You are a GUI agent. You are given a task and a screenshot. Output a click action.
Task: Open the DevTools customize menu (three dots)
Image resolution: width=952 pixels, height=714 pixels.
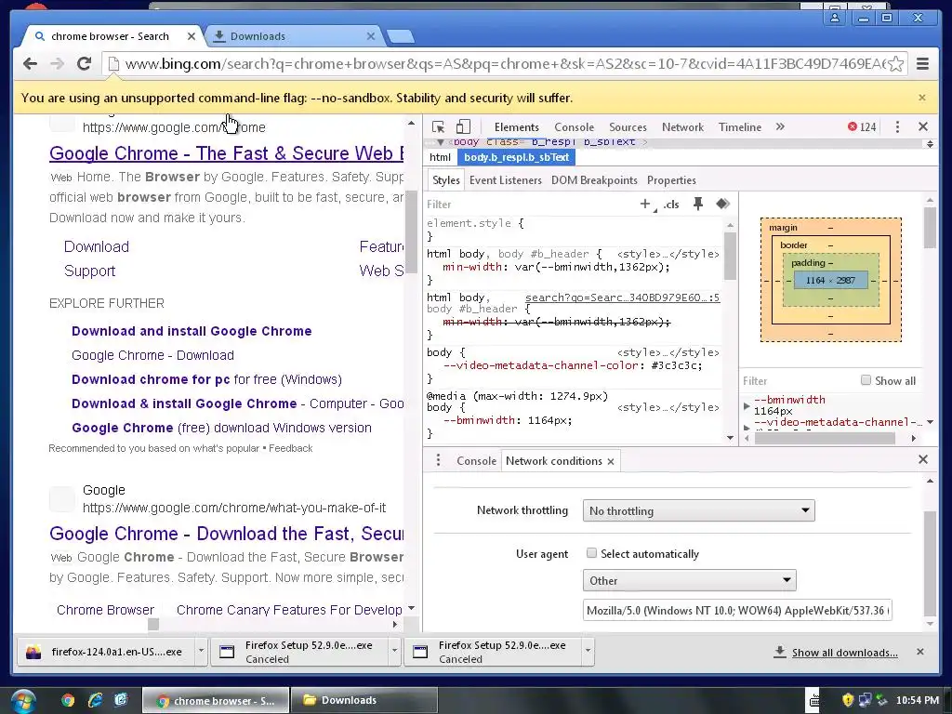[x=897, y=126]
